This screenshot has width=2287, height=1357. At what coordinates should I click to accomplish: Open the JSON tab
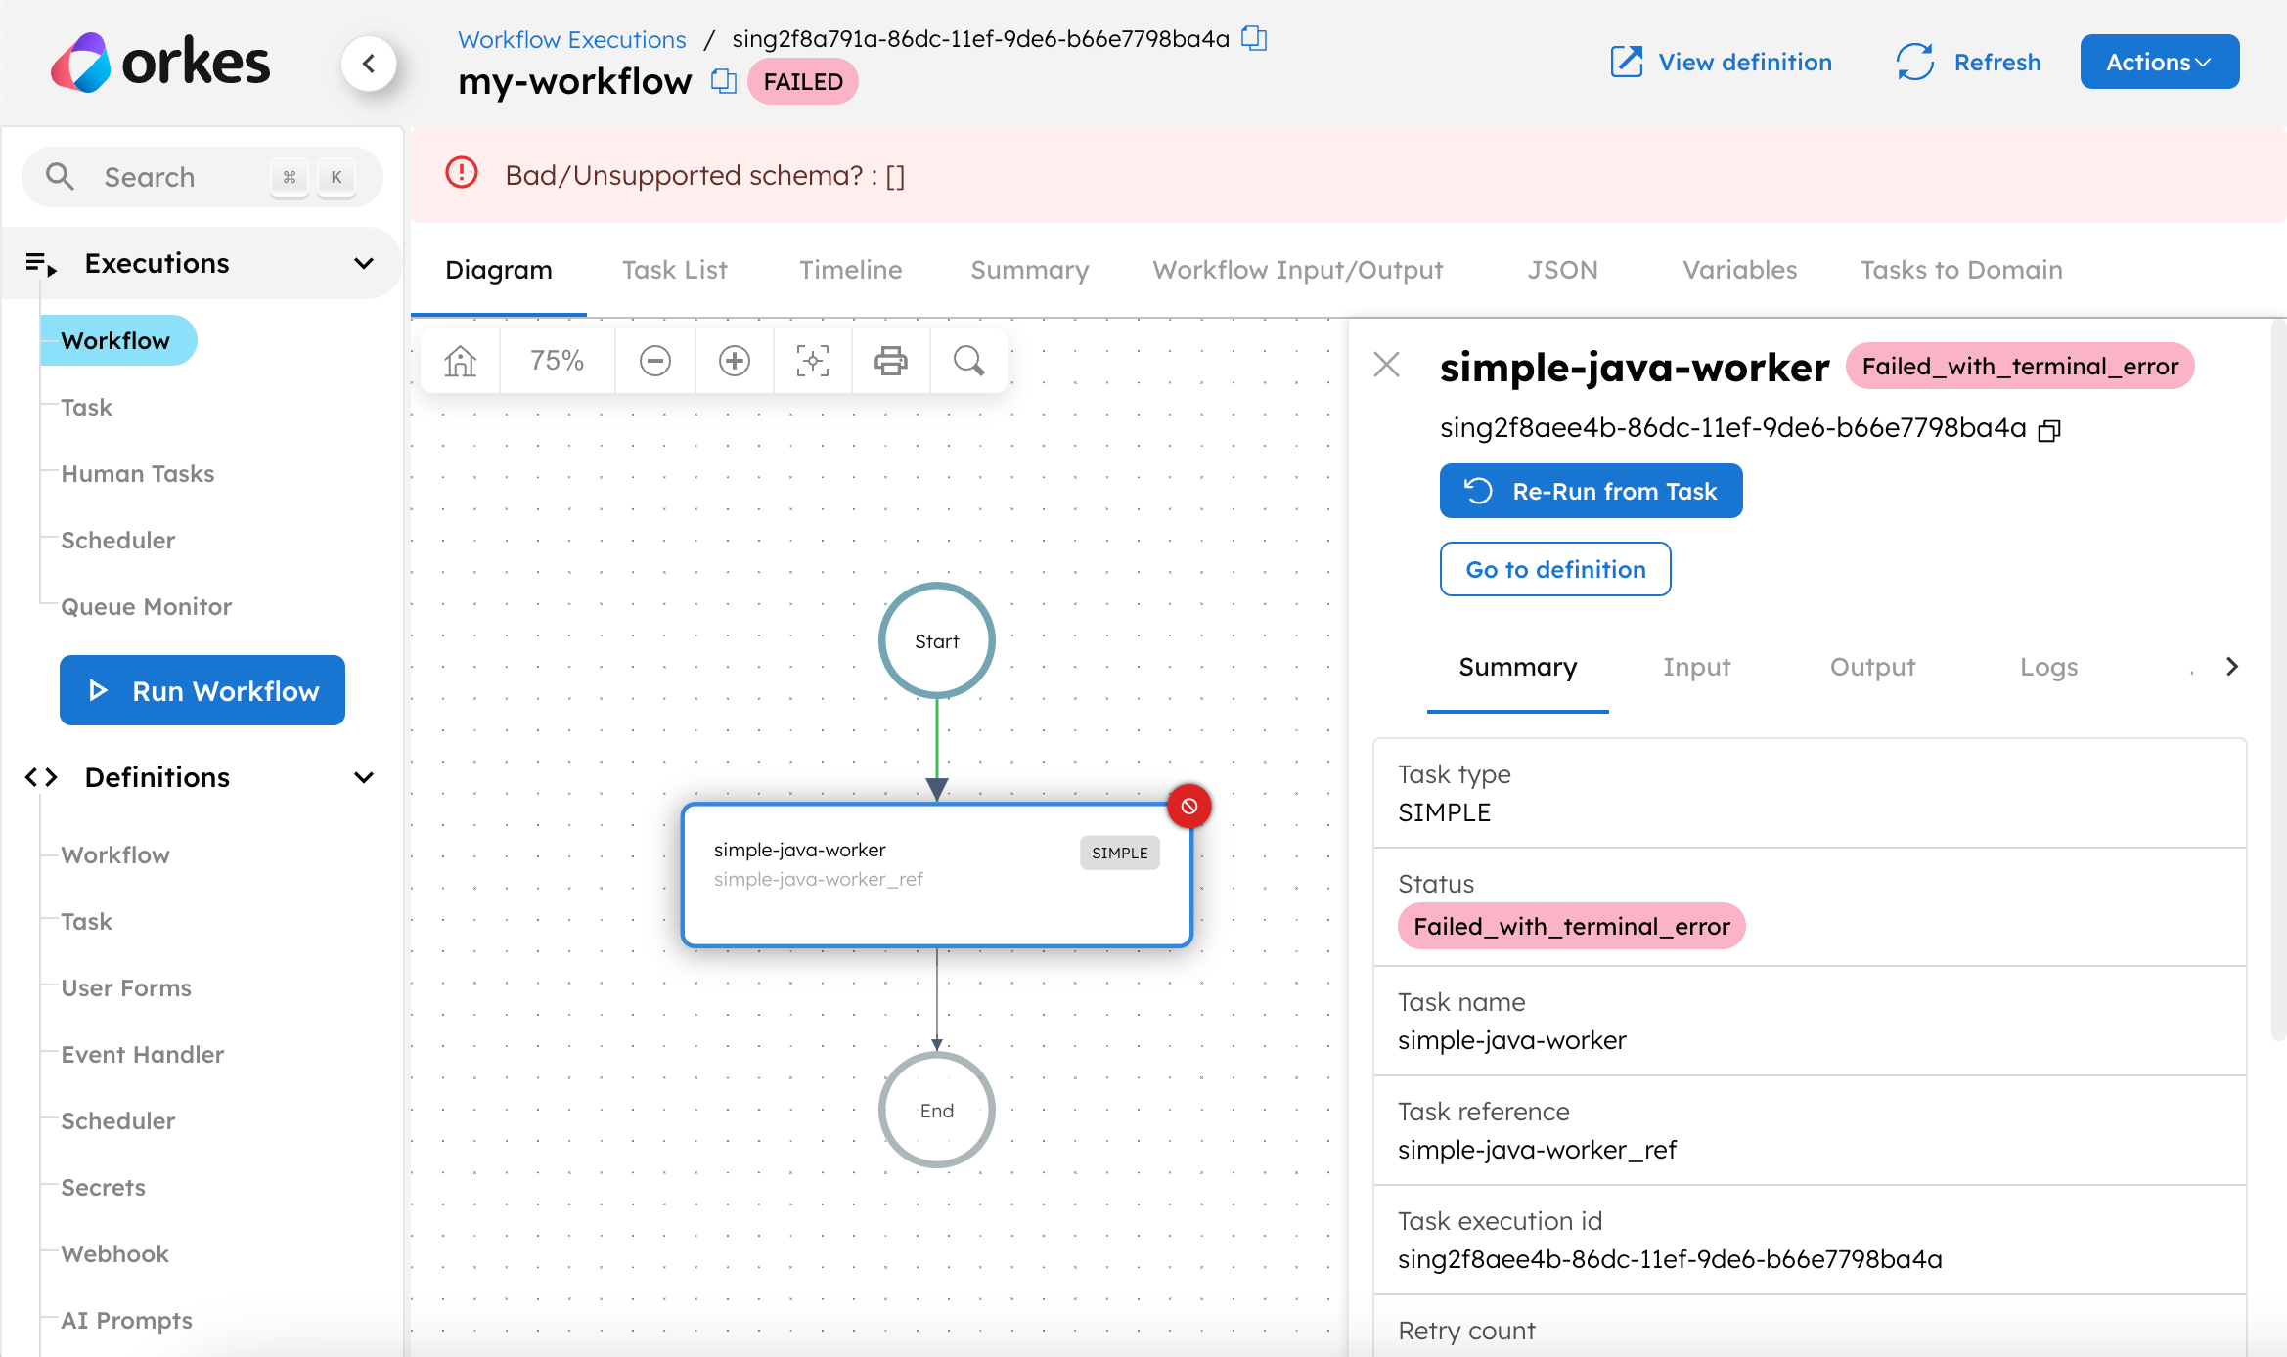tap(1563, 270)
